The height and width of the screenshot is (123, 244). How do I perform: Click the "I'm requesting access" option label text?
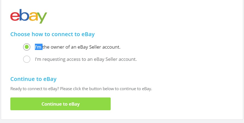point(86,59)
